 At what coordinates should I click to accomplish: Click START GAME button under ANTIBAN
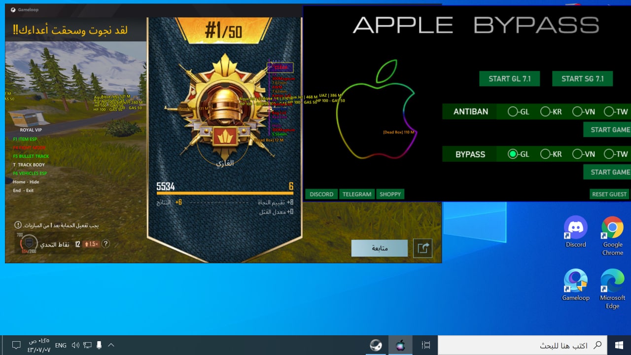(607, 130)
